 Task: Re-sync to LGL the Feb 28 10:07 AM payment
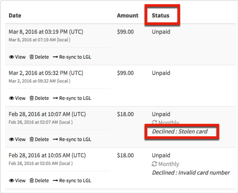(72, 139)
